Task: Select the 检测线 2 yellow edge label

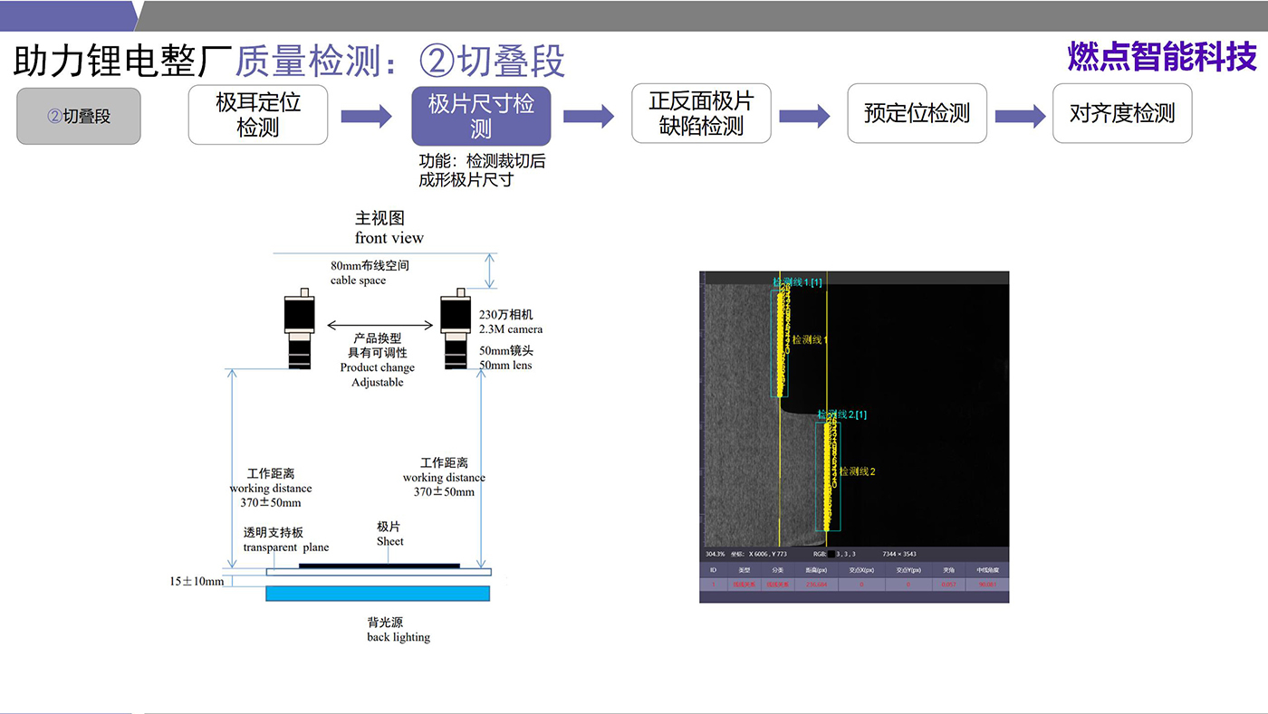Action: 857,471
